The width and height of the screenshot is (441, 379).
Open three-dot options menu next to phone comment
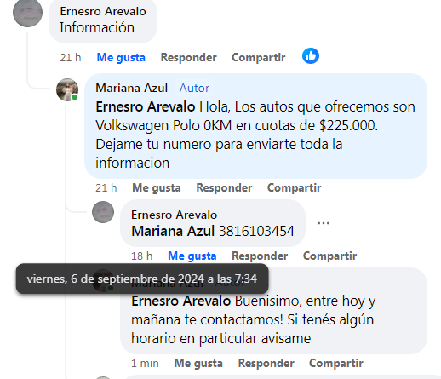pyautogui.click(x=324, y=223)
